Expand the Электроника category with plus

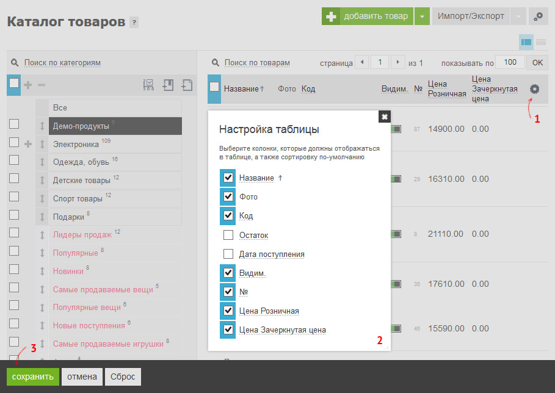[28, 144]
